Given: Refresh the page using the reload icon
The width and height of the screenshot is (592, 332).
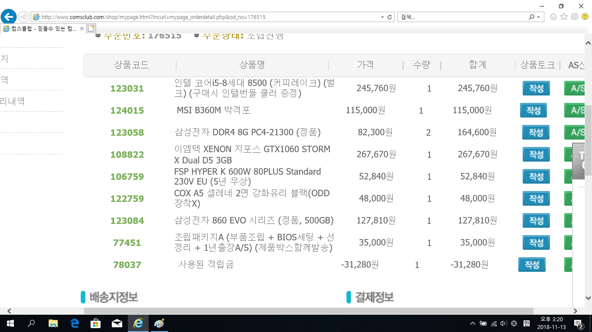Looking at the screenshot, I should pyautogui.click(x=390, y=17).
